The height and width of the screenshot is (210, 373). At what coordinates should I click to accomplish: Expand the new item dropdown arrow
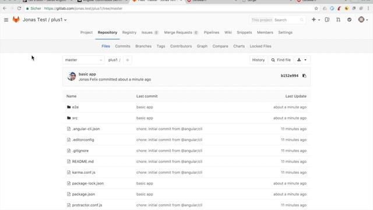(319, 20)
